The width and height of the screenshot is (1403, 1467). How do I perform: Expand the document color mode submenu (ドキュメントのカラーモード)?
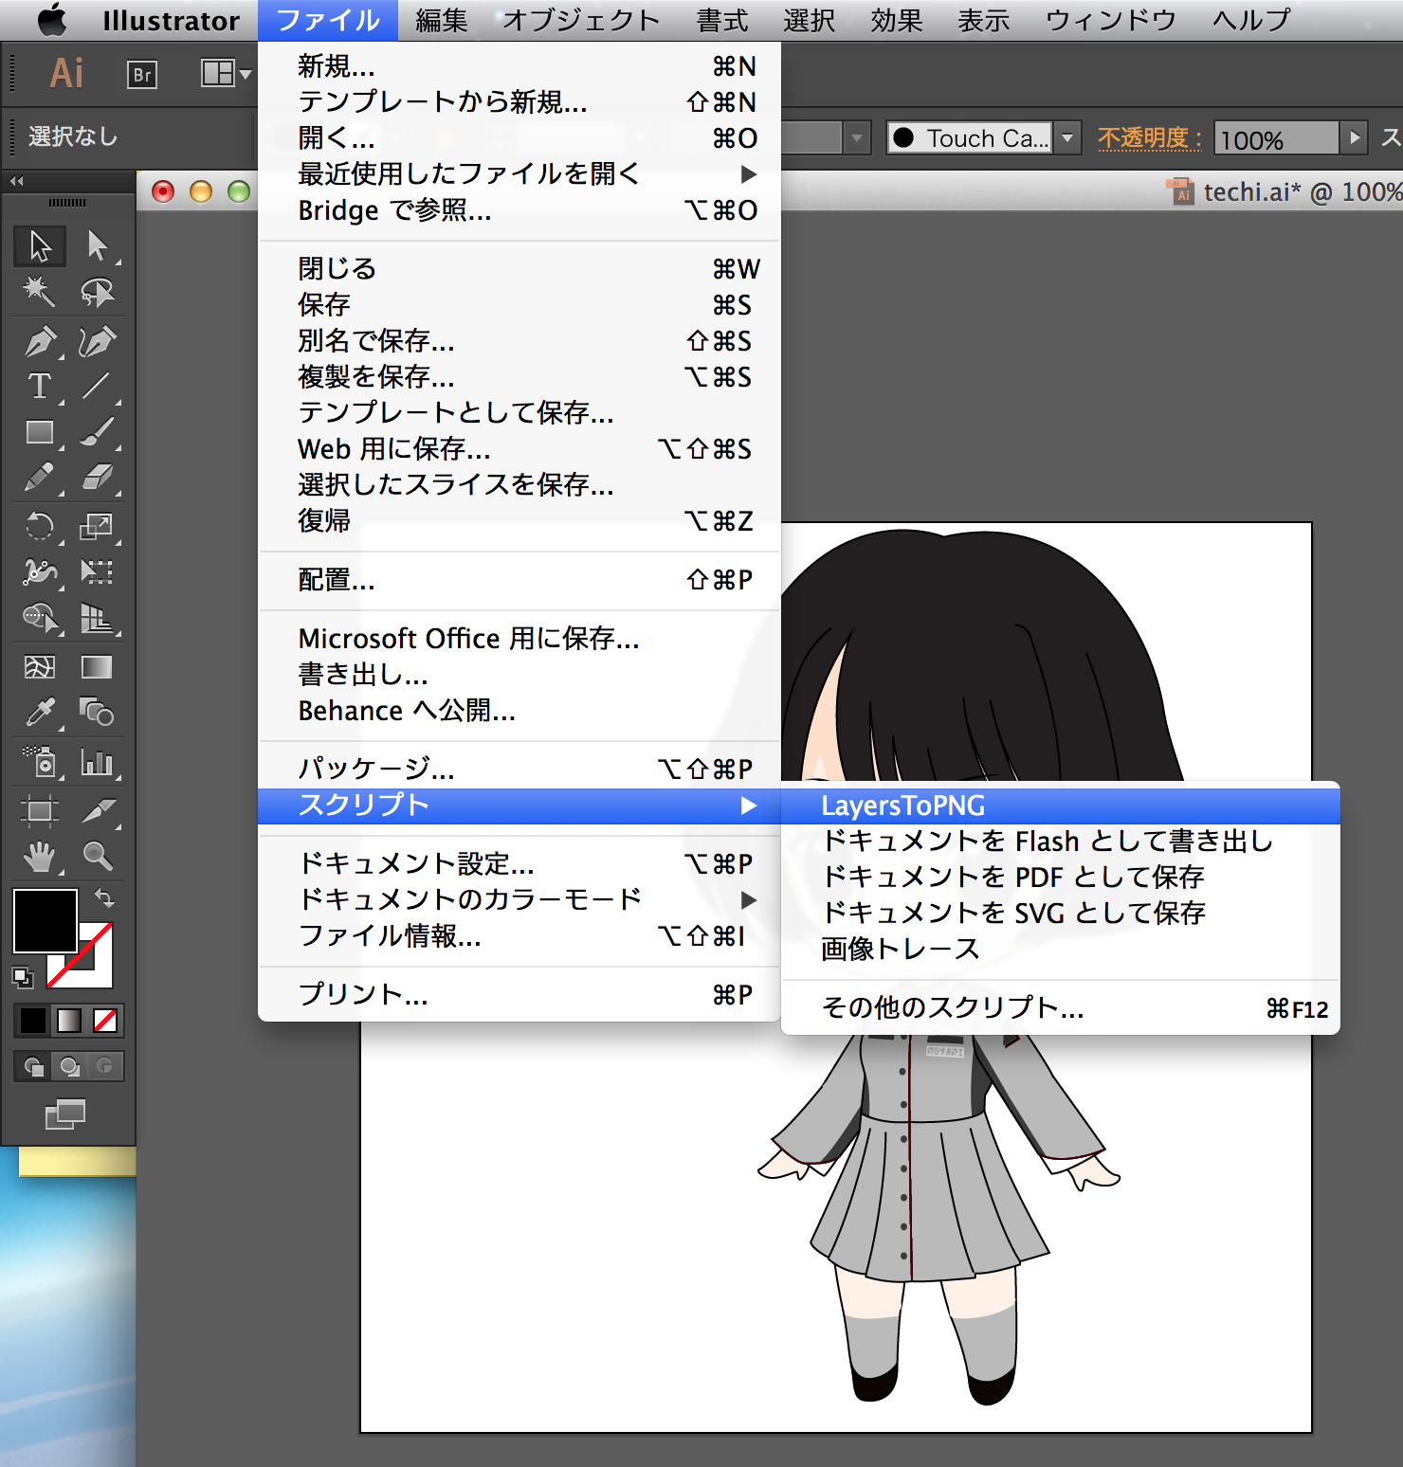coord(519,899)
